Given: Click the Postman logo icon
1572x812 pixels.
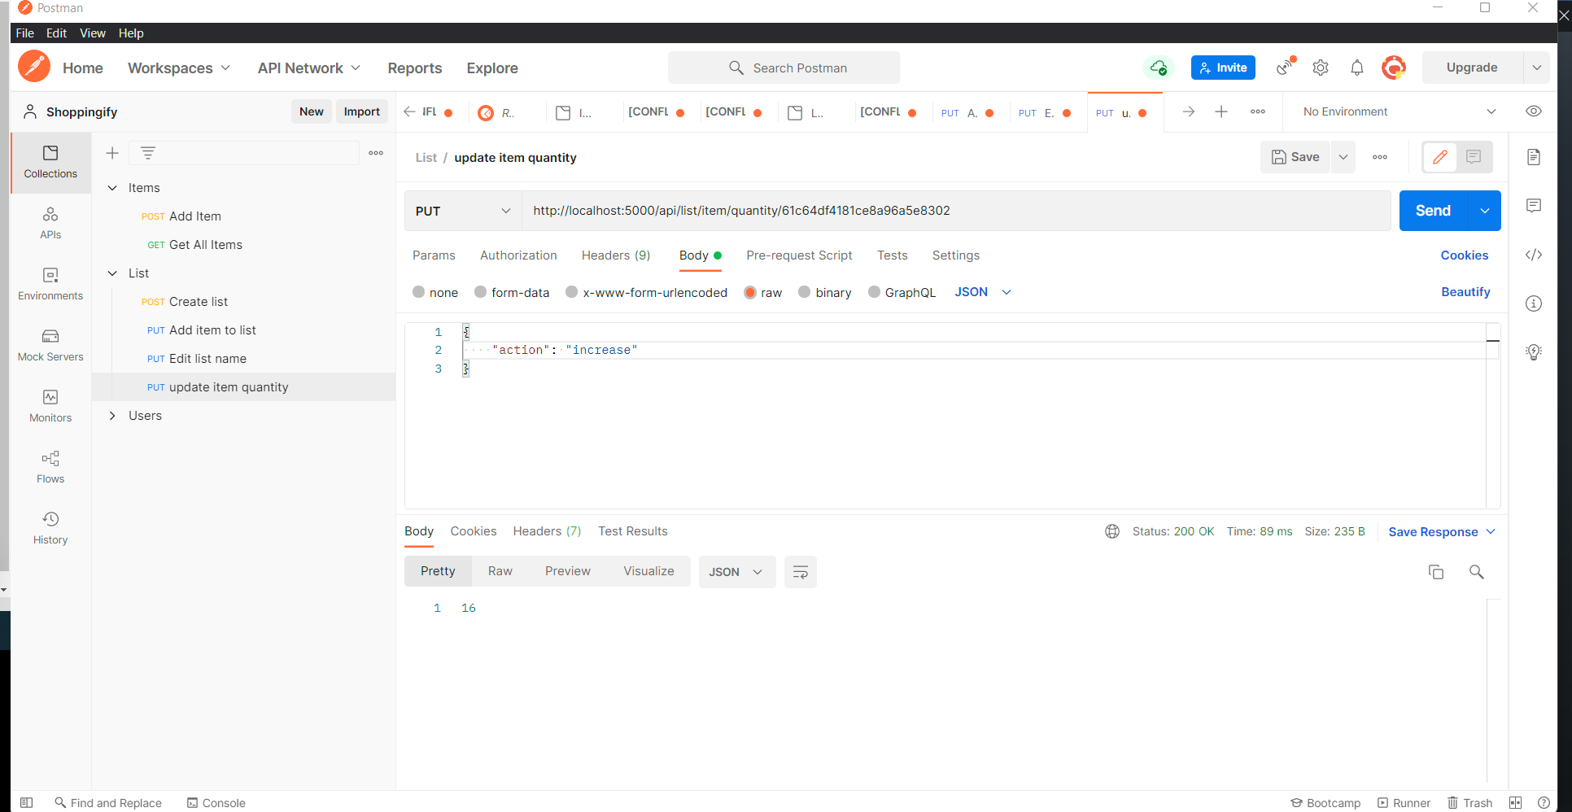Looking at the screenshot, I should point(34,67).
